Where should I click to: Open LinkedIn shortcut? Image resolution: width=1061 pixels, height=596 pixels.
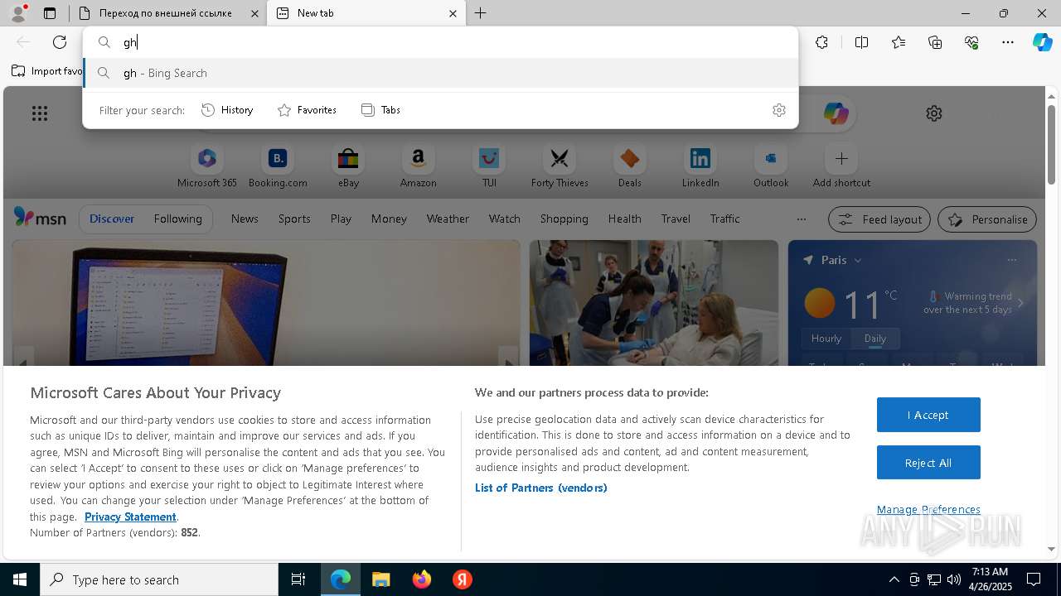700,166
